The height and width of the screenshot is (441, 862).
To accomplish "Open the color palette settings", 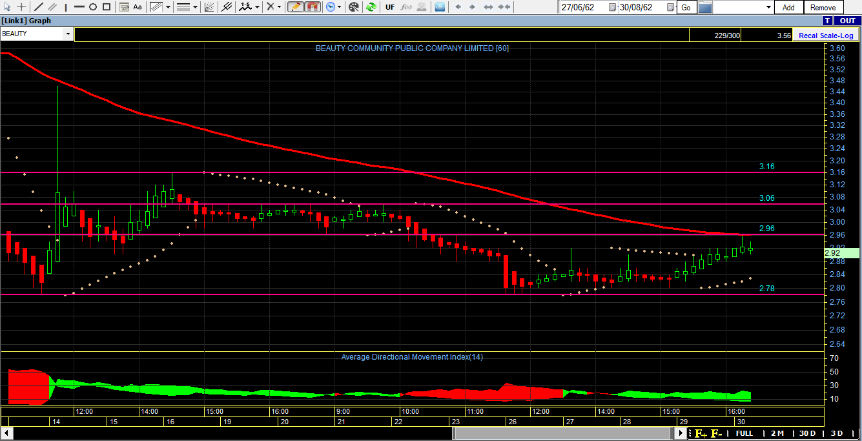I will tap(354, 7).
